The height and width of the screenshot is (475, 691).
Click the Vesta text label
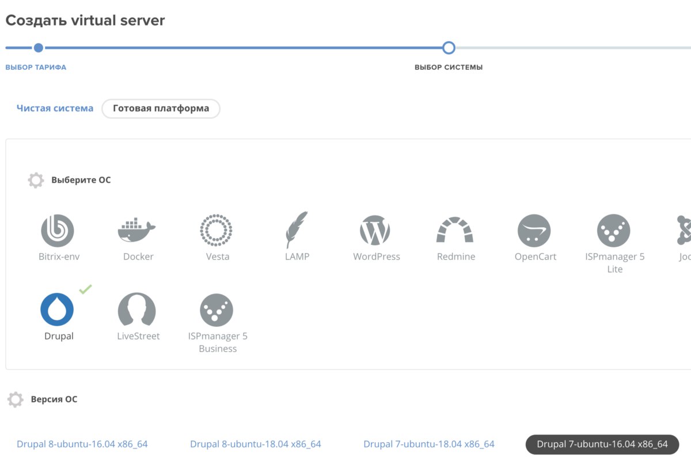(x=218, y=257)
